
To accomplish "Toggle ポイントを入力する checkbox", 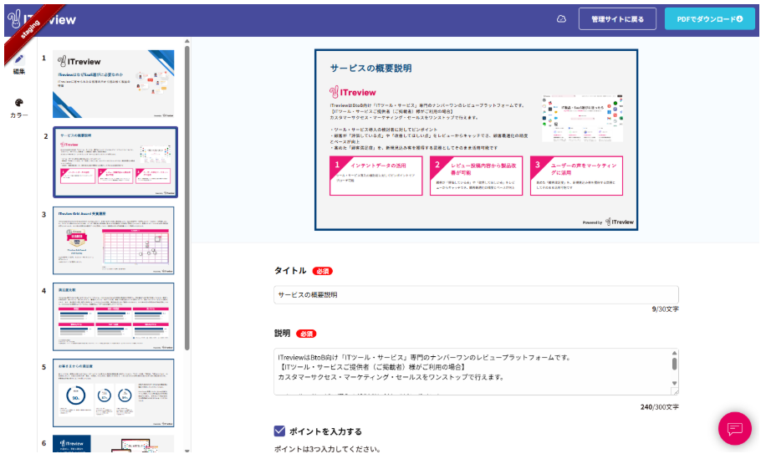I will click(x=279, y=431).
